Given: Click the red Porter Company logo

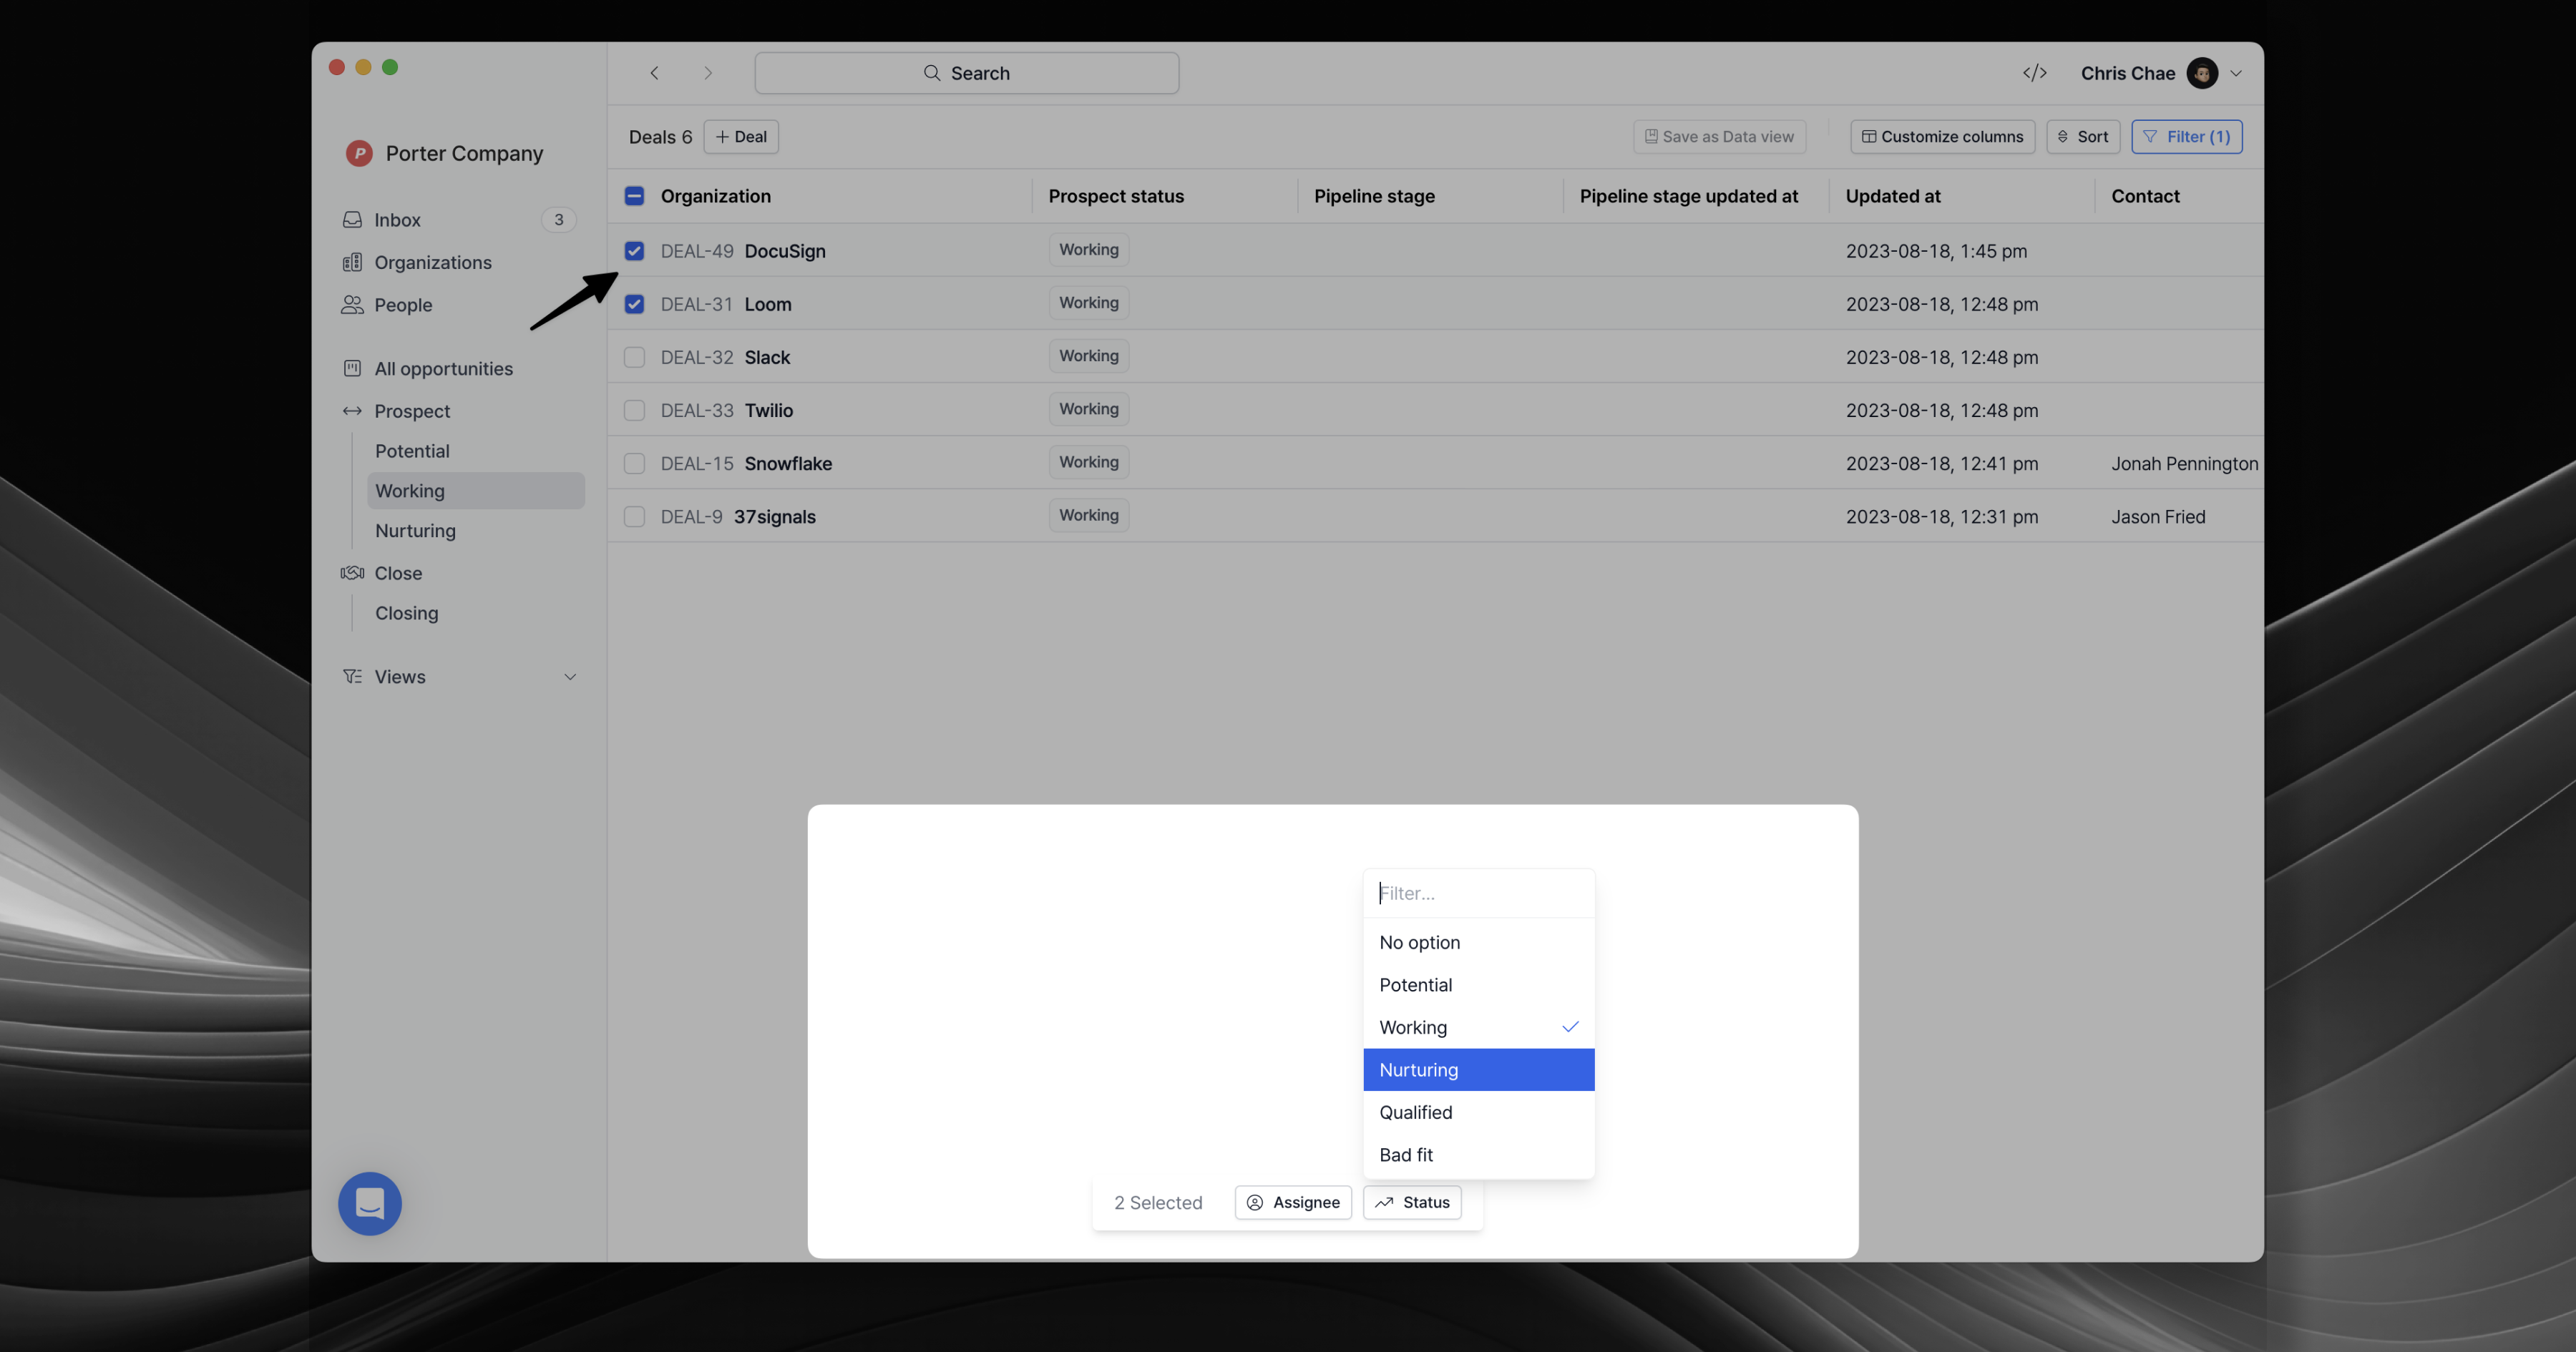Looking at the screenshot, I should click(x=359, y=153).
